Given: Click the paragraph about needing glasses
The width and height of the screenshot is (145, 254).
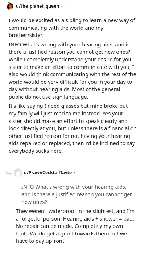Looking at the screenshot, I should (x=72, y=128).
